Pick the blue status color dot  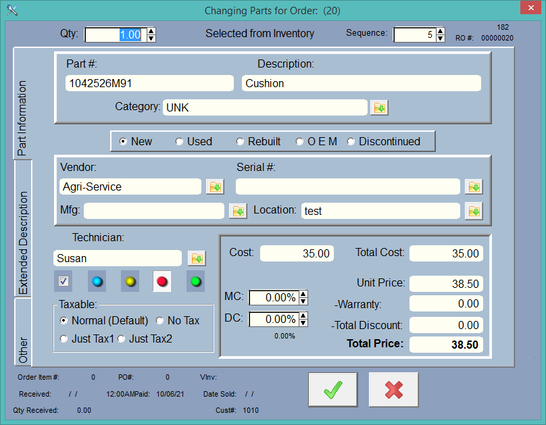click(97, 281)
